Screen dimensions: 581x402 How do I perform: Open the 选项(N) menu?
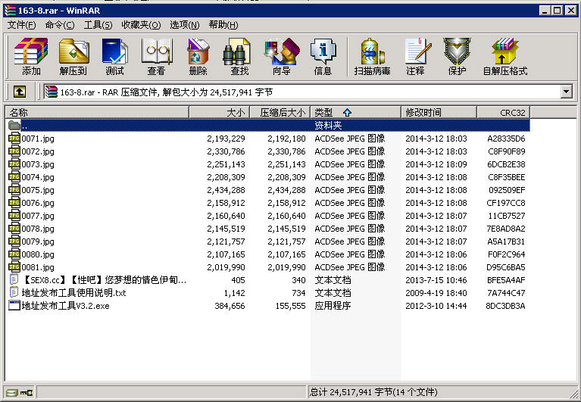tap(185, 25)
